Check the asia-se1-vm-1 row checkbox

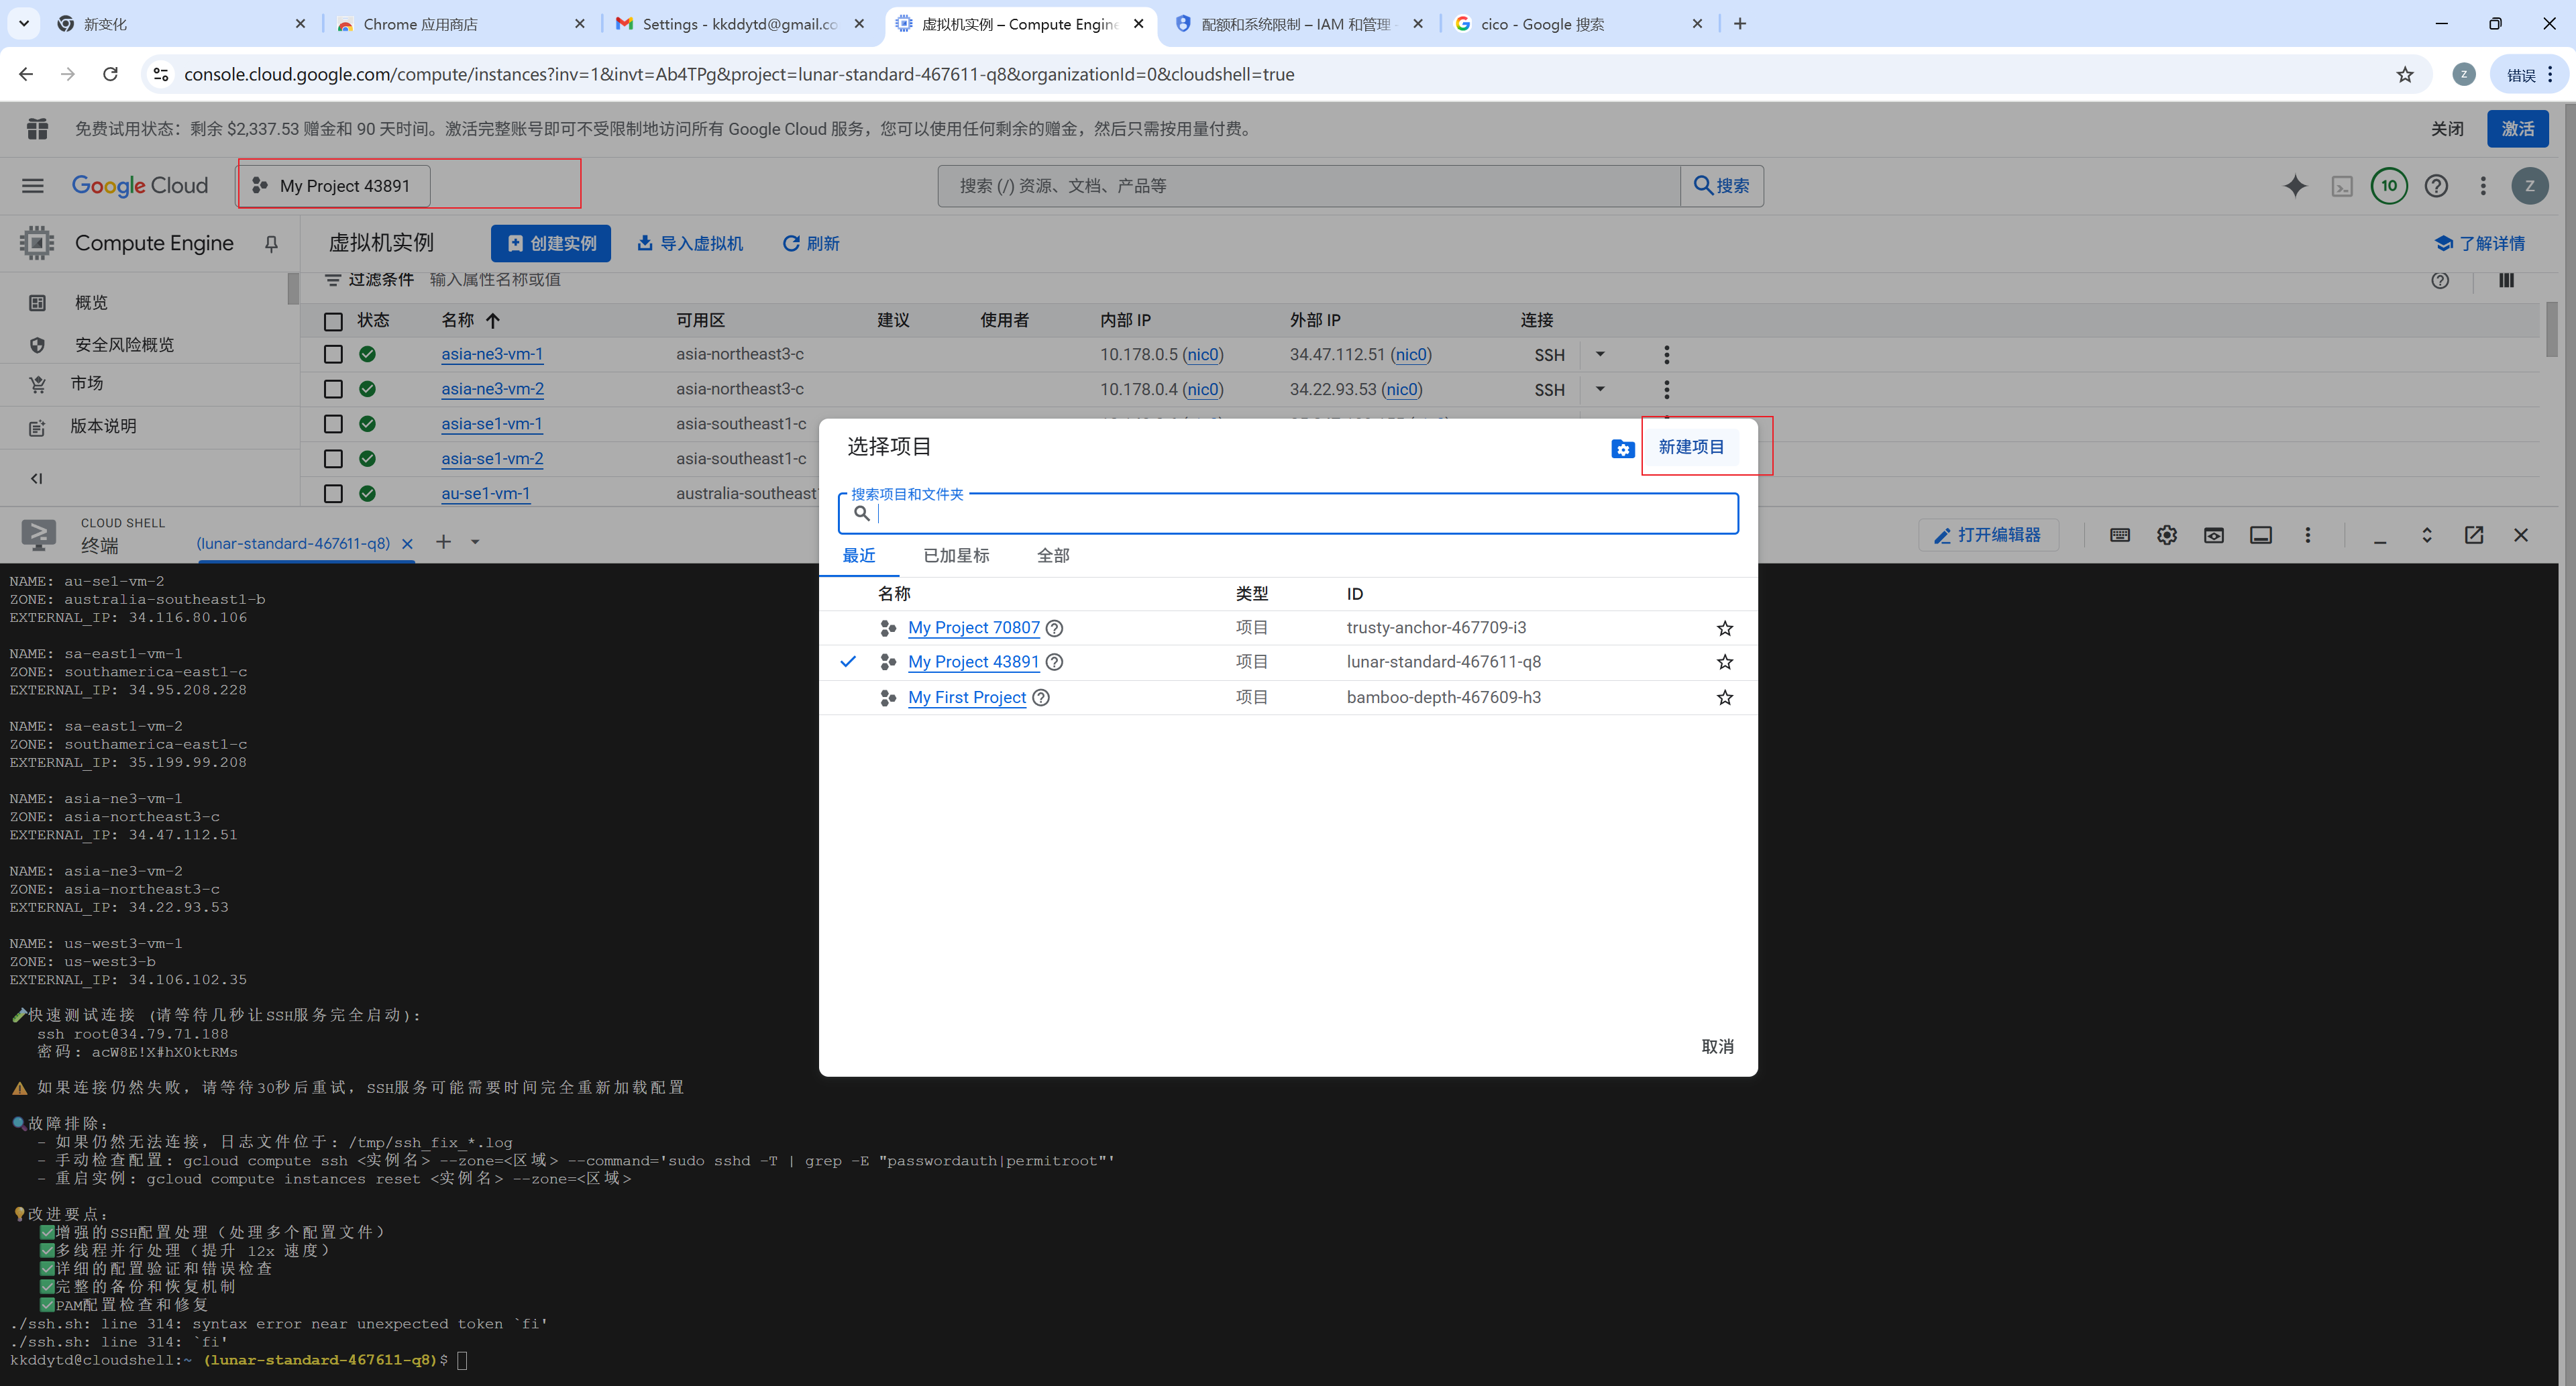tap(333, 425)
